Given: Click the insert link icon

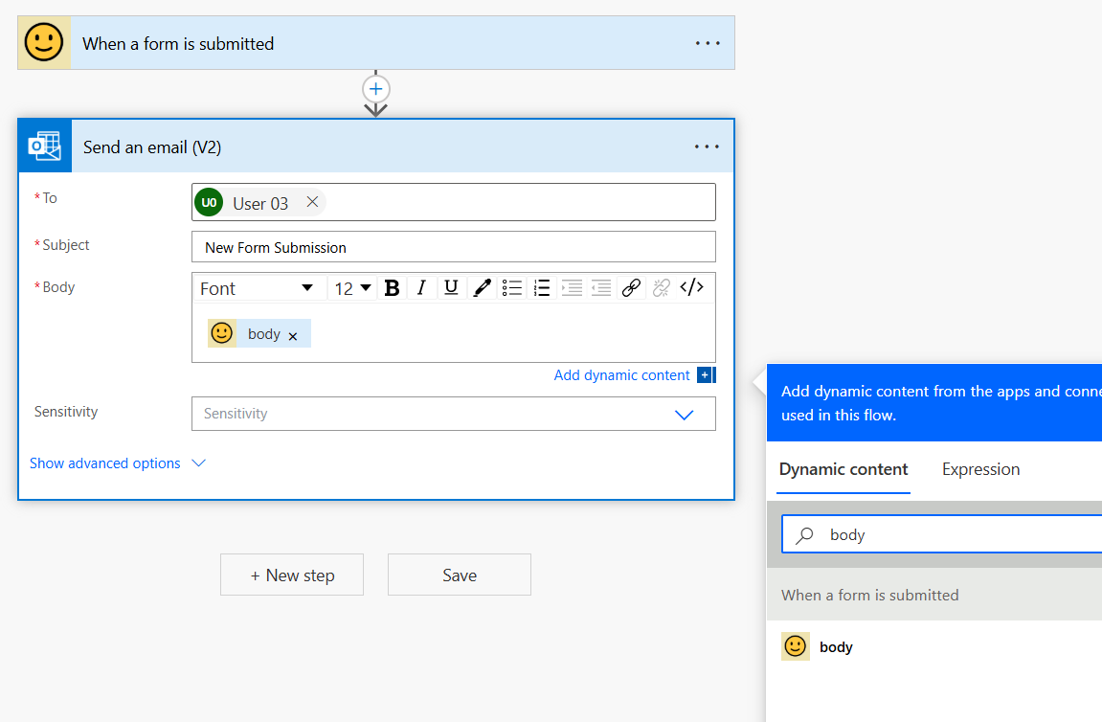Looking at the screenshot, I should point(630,288).
